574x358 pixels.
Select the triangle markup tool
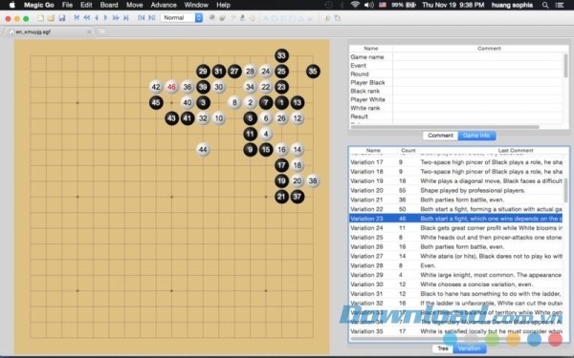[x=301, y=18]
